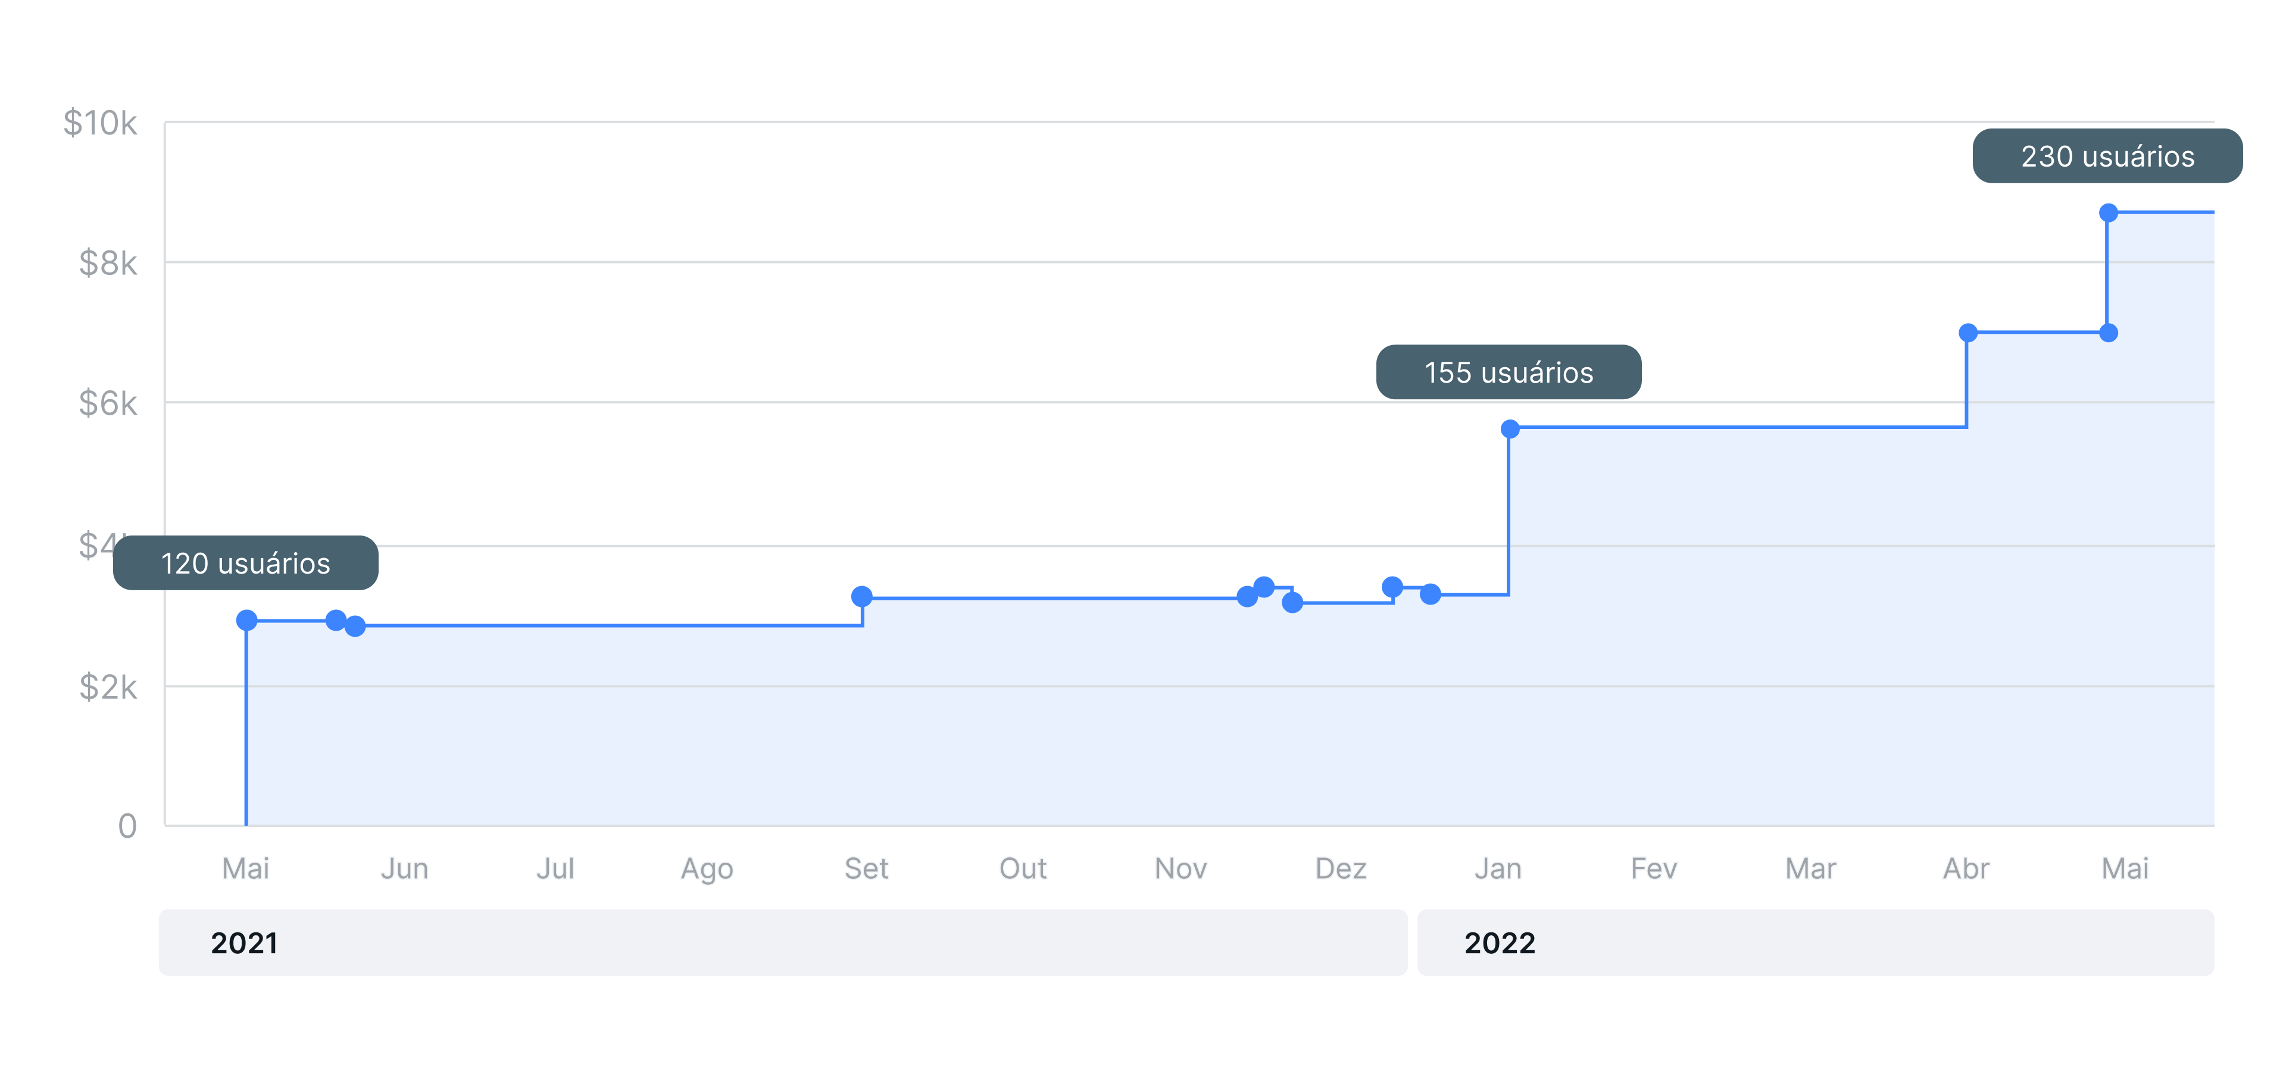Screen dimensions: 2286x1071
Task: Click the 230 usuários tooltip
Action: pos(2107,156)
